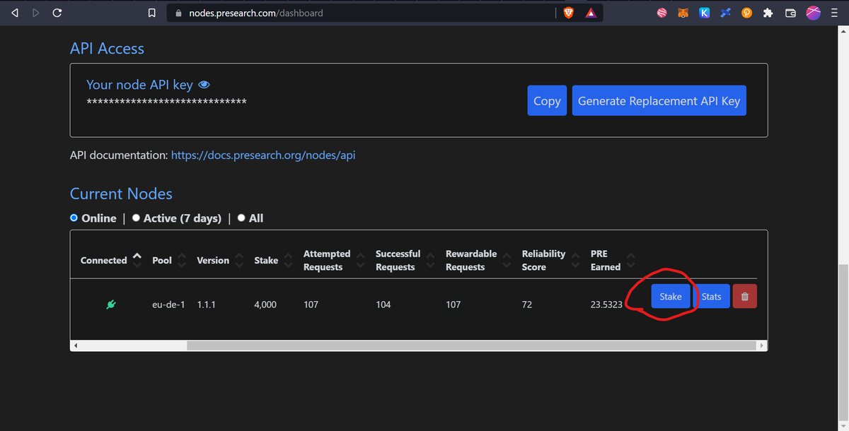Click the 104 successful requests value
Viewport: 849px width, 431px height.
(383, 305)
